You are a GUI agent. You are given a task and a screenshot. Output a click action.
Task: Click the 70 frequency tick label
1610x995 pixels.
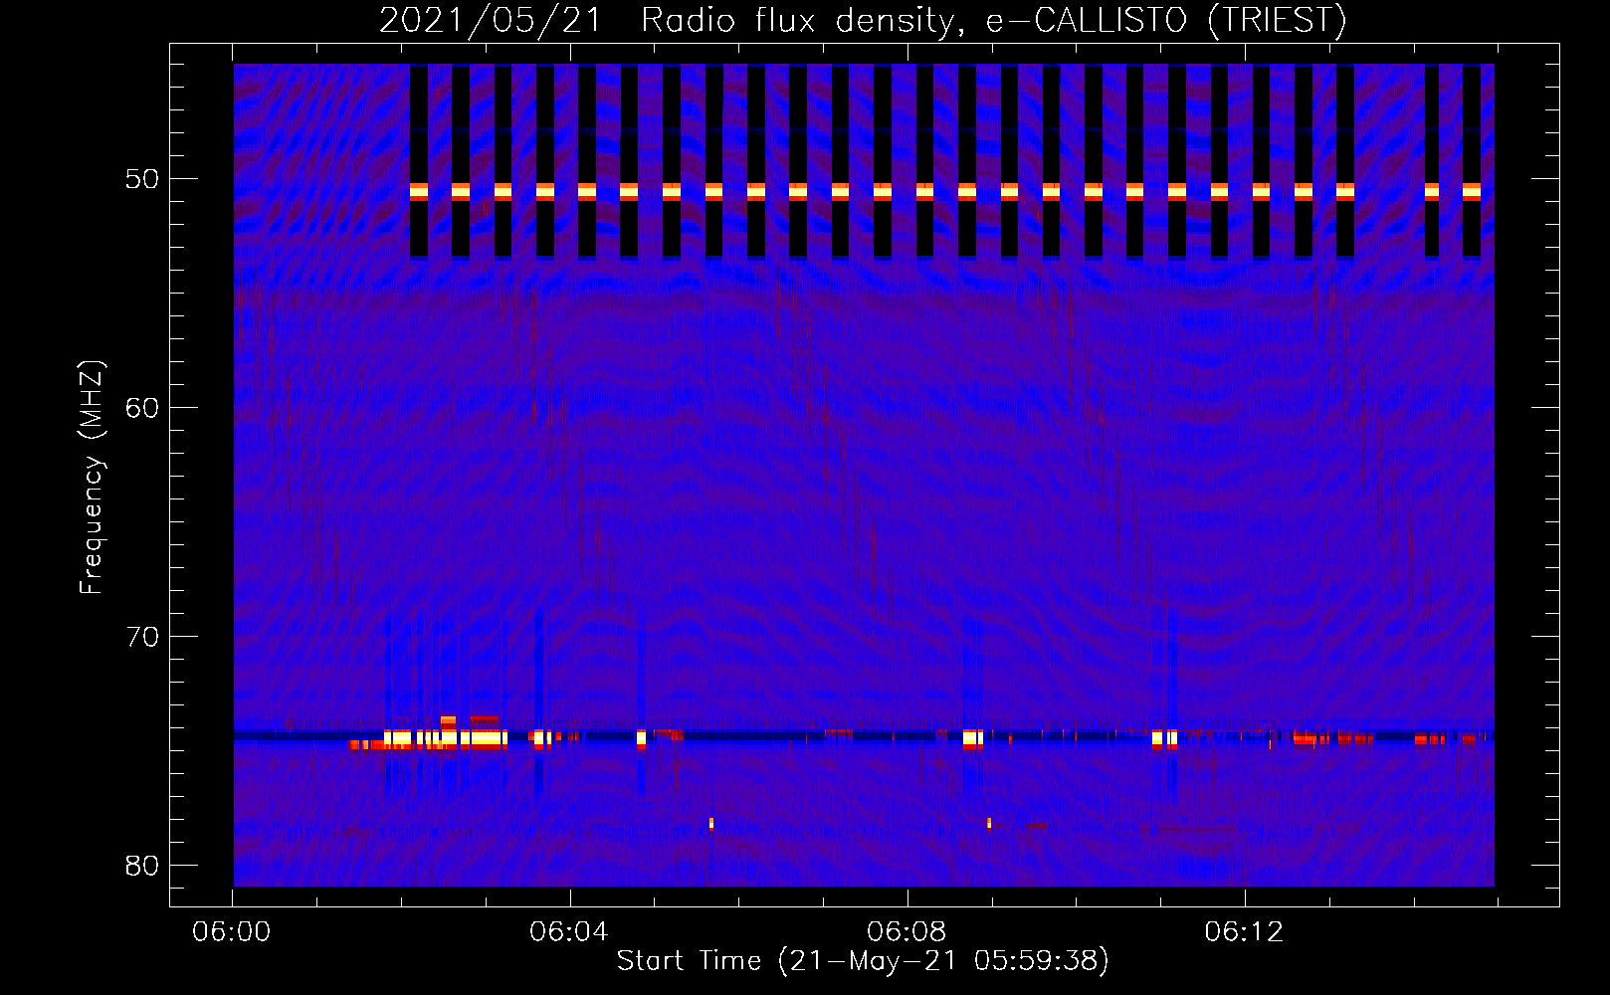pyautogui.click(x=142, y=637)
